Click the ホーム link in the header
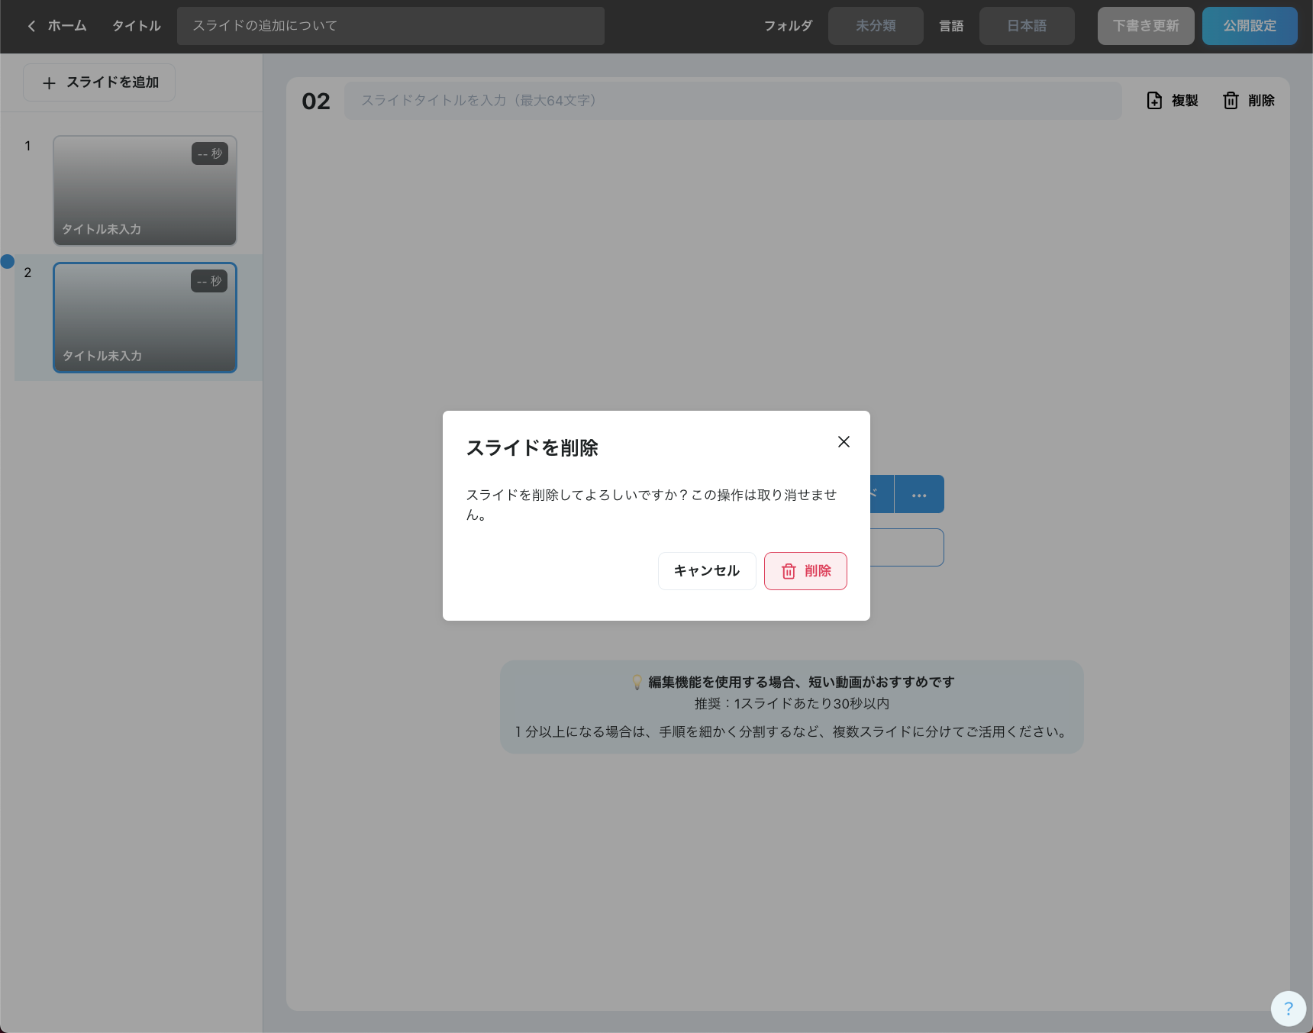This screenshot has width=1313, height=1033. click(x=67, y=26)
